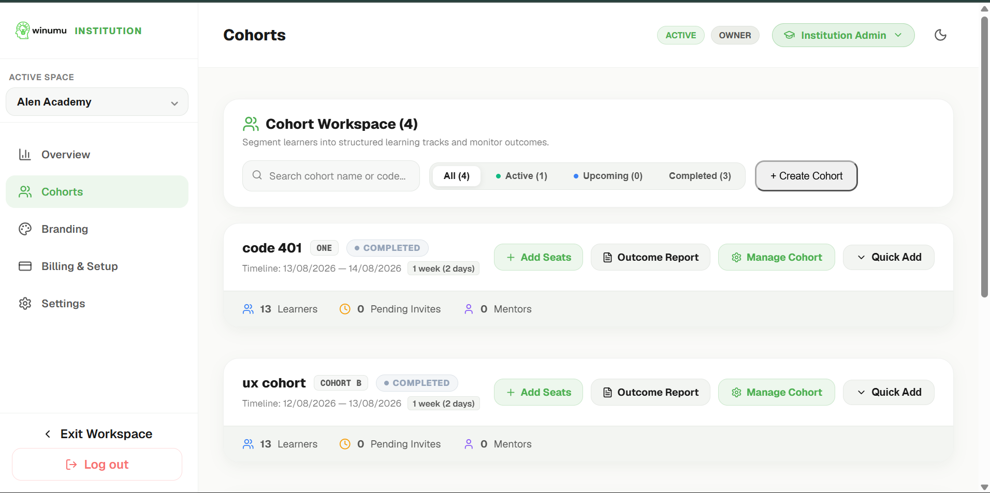Click the Search cohort name or code field

pyautogui.click(x=331, y=176)
